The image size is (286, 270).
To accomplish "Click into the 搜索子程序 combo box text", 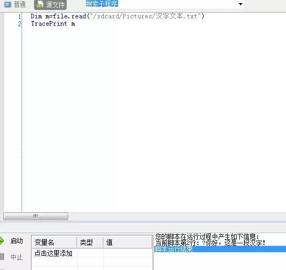I will pyautogui.click(x=102, y=4).
